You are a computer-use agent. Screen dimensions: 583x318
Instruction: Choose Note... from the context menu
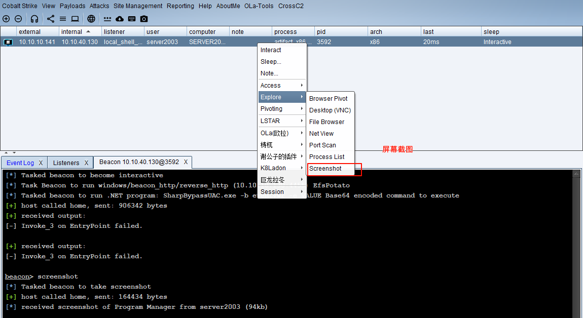(282, 73)
